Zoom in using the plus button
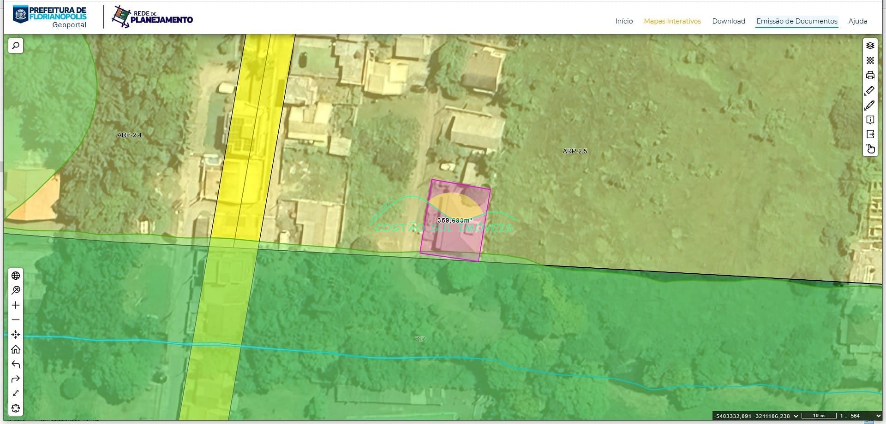The image size is (886, 424). 16,305
